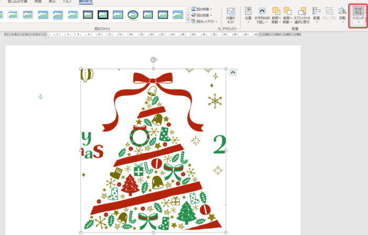Image resolution: width=368 pixels, height=235 pixels.
Task: Open the ヘルプ (Help) ribbon tab
Action: pyautogui.click(x=67, y=2)
